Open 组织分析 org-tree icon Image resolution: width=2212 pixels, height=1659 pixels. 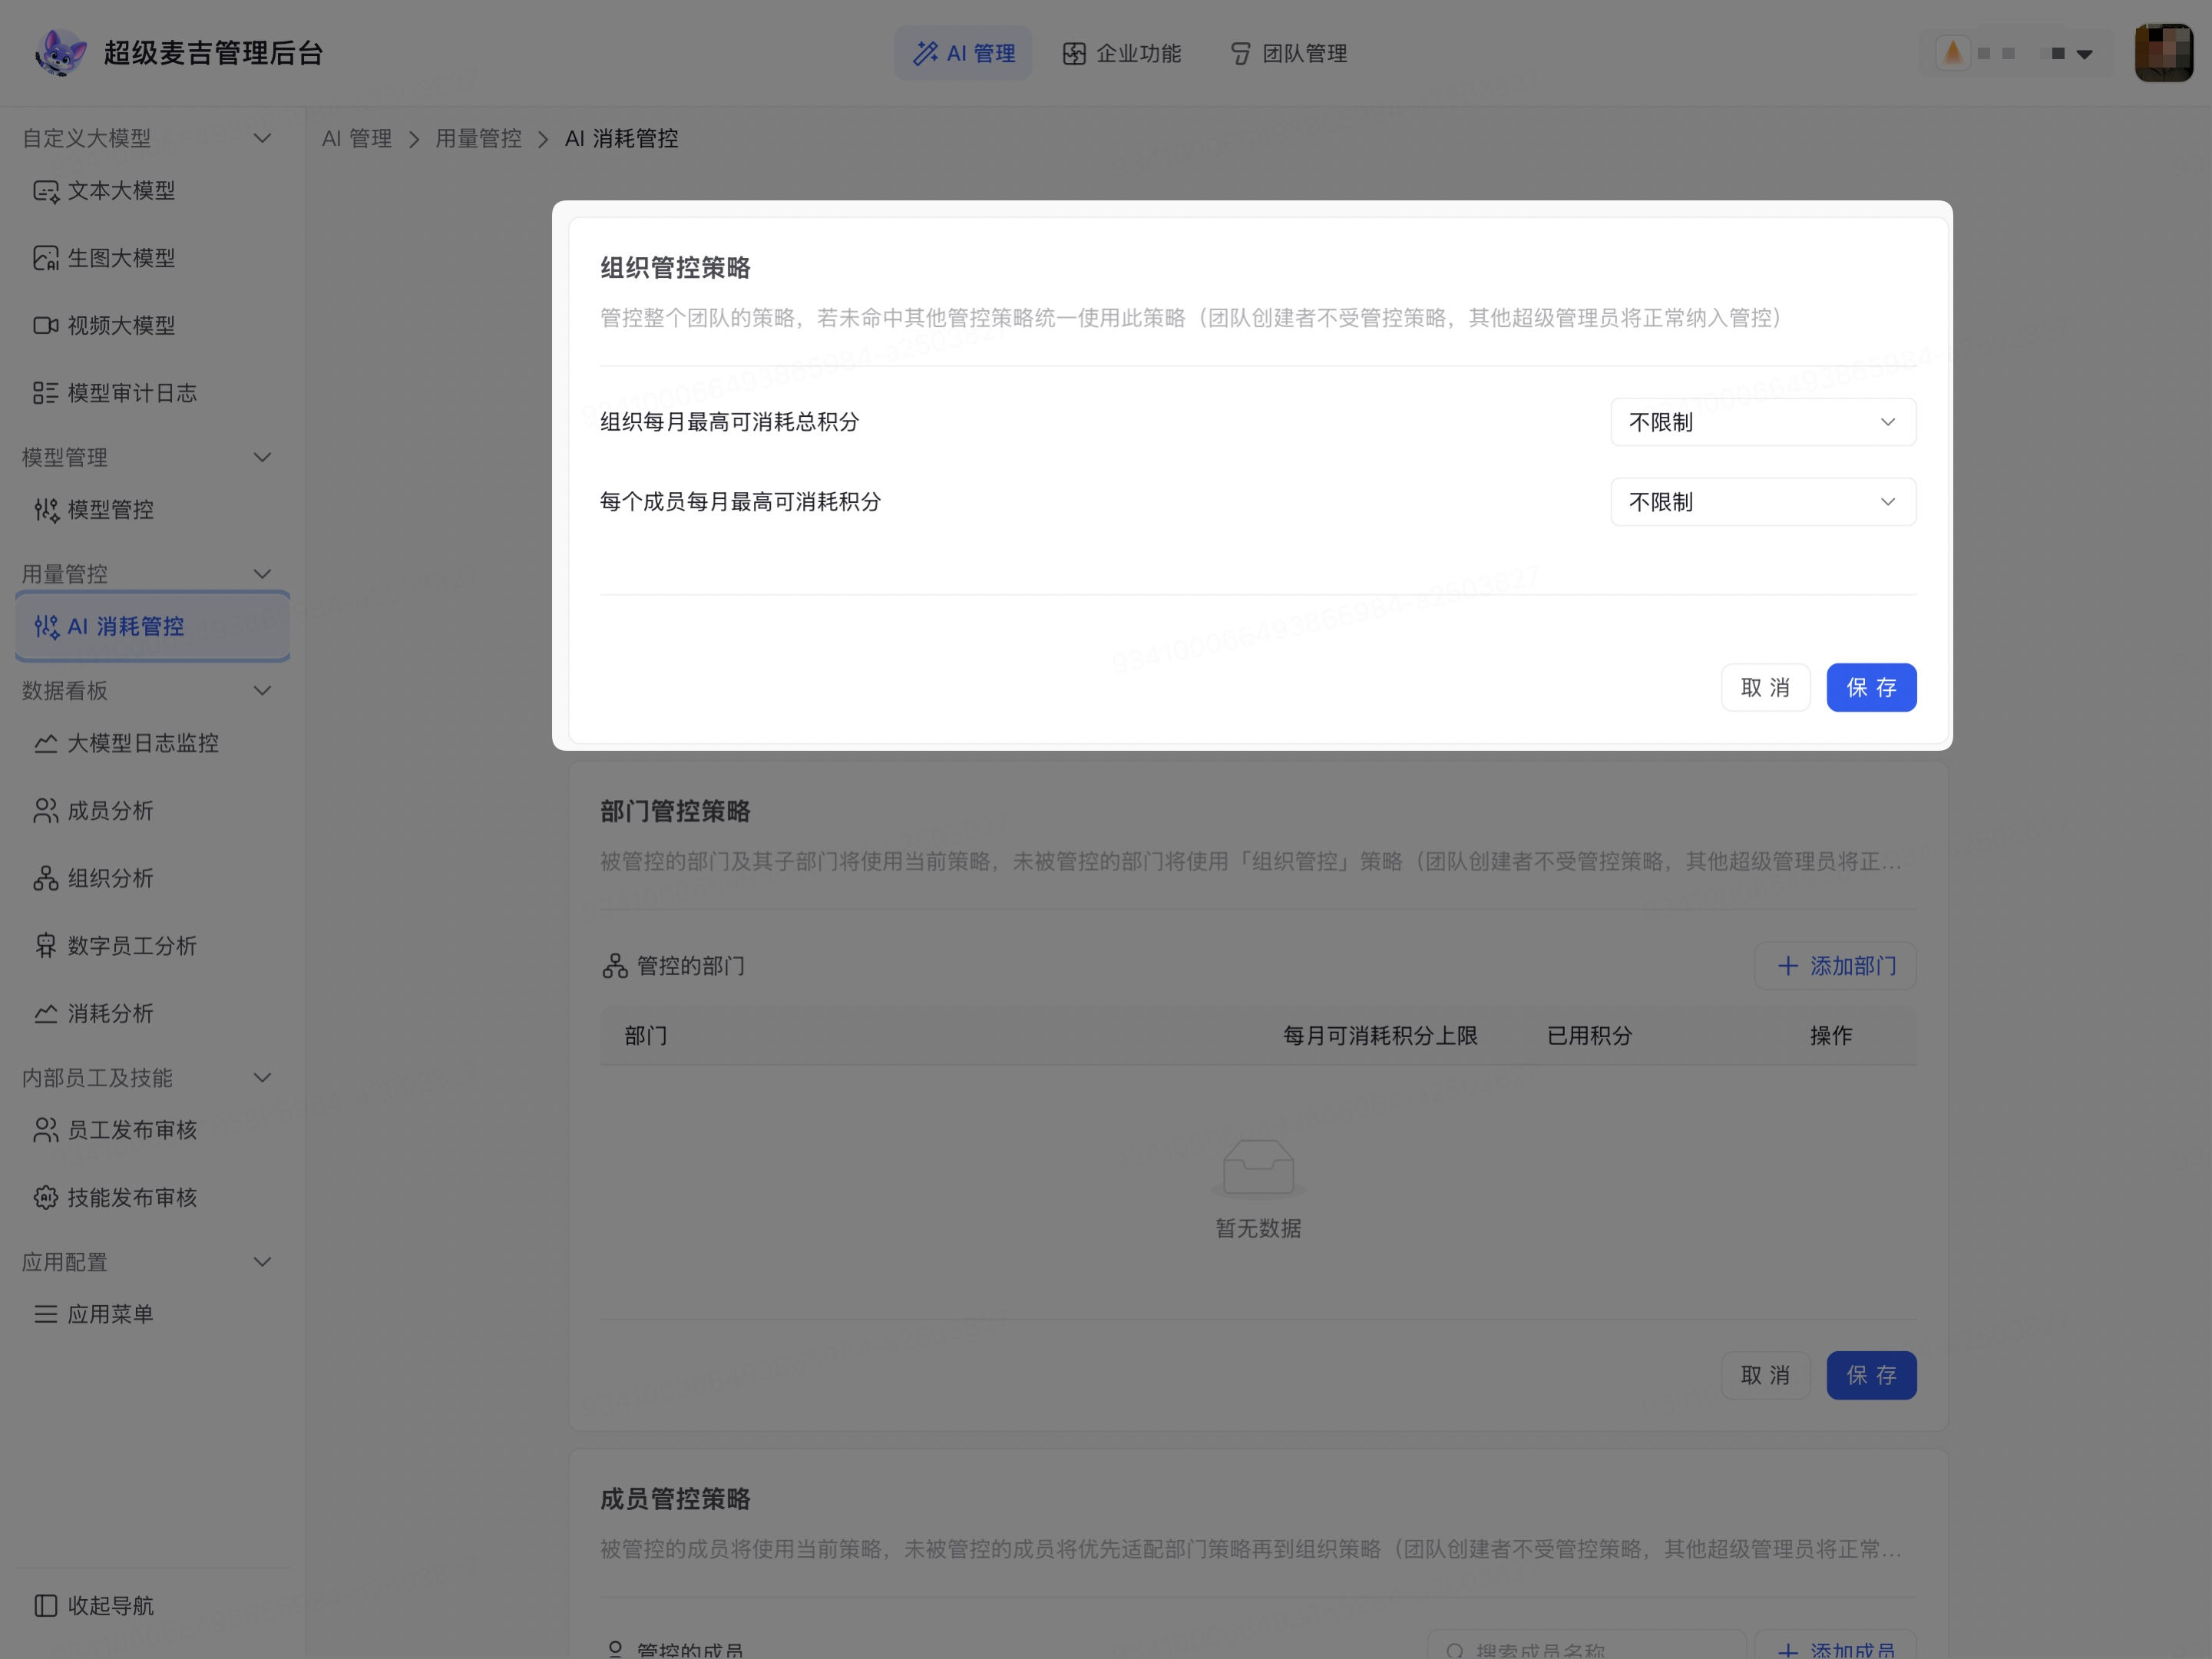pos(45,878)
